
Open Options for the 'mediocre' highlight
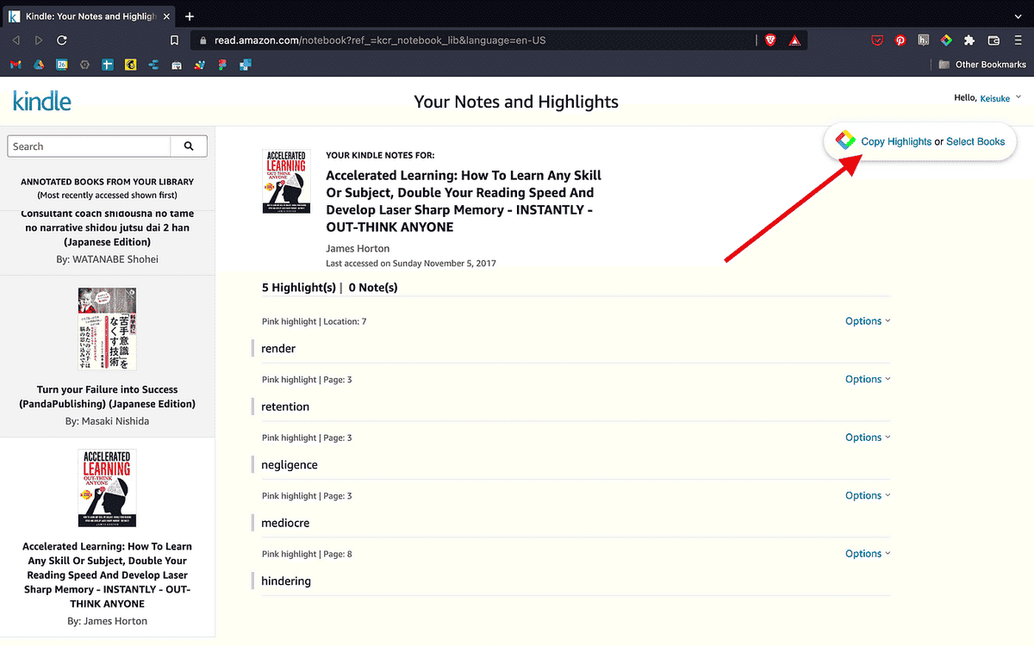tap(868, 495)
